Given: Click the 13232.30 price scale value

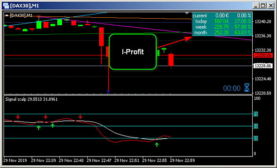Looking at the screenshot, I should 263,50.
